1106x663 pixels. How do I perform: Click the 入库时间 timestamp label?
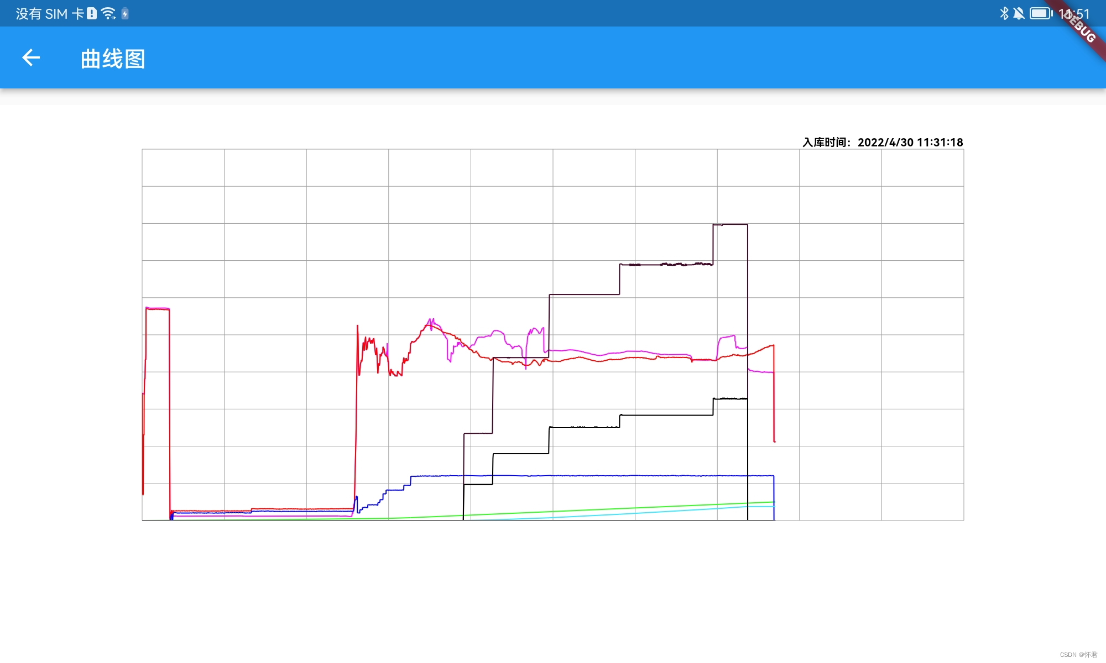[883, 143]
